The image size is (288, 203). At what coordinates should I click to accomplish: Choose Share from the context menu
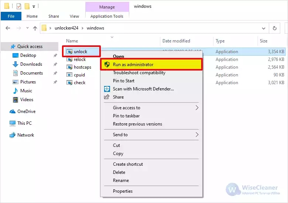(151, 97)
